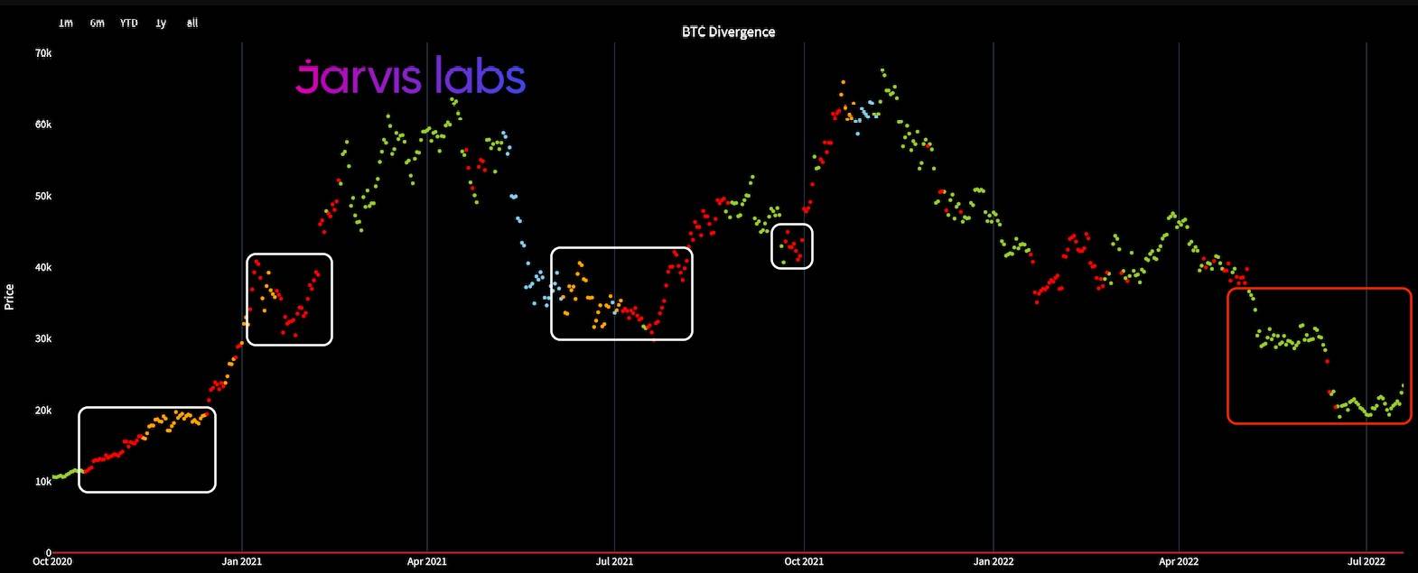Image resolution: width=1418 pixels, height=573 pixels.
Task: Click the 10k y-axis tick label
Action: pyautogui.click(x=43, y=482)
